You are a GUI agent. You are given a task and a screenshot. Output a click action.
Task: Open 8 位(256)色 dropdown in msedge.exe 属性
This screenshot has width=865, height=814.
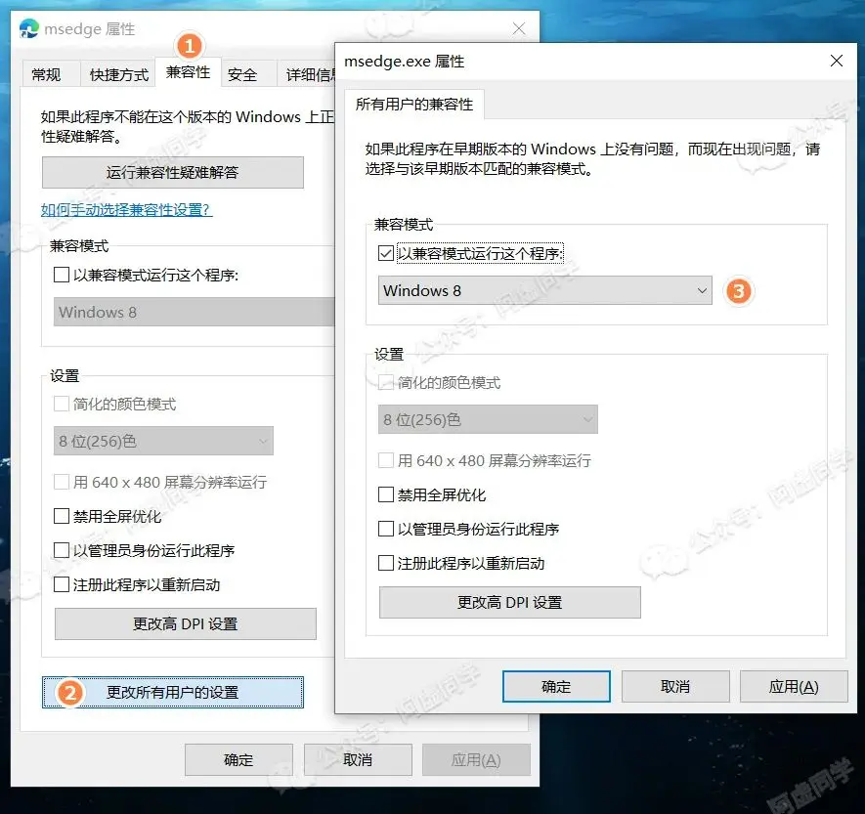point(488,419)
